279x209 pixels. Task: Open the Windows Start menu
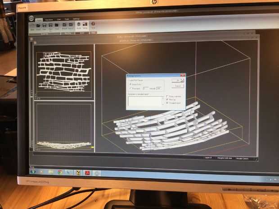33,172
